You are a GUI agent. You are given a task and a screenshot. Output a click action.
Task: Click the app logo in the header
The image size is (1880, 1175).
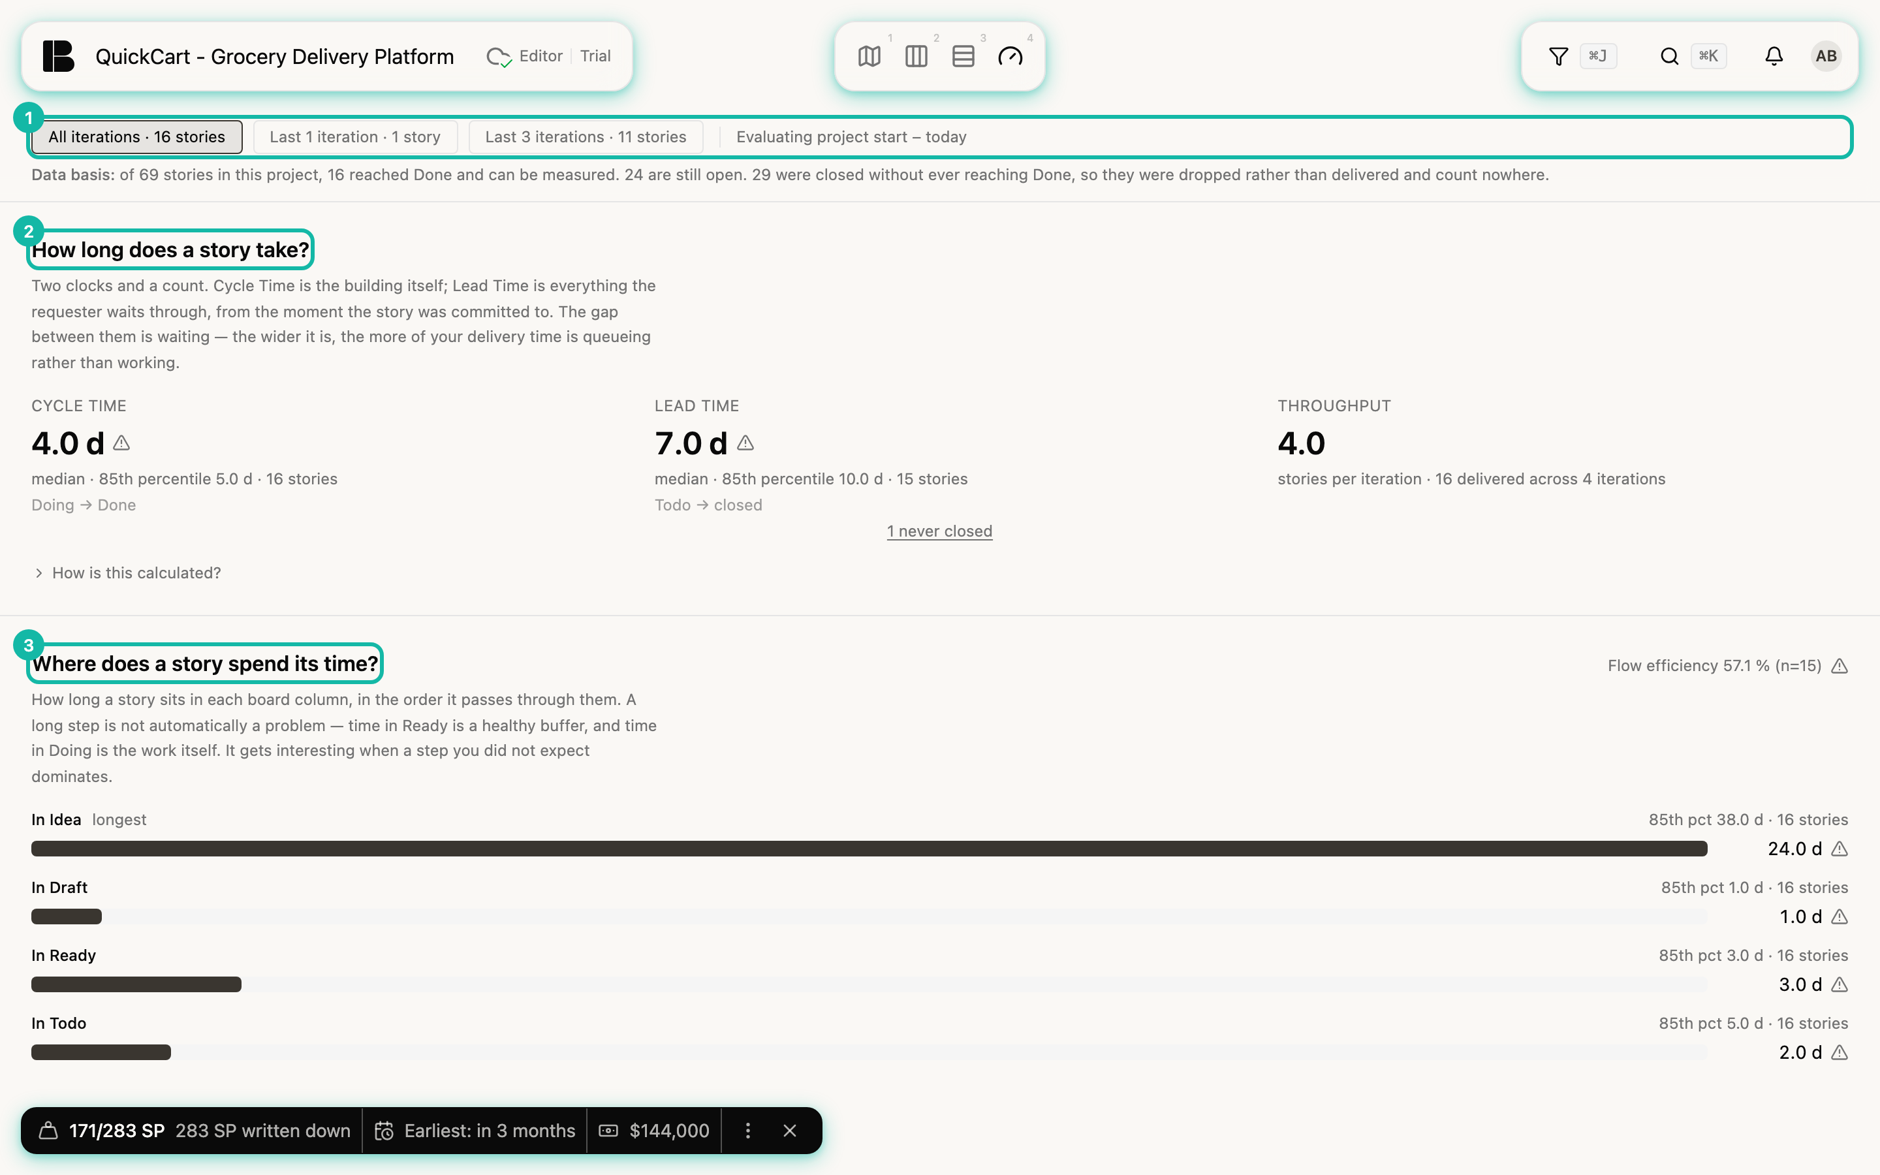58,56
